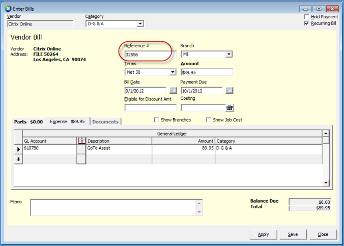The height and width of the screenshot is (246, 344).
Task: Click the blank button beside GoTo Assist
Action: pyautogui.click(x=81, y=149)
